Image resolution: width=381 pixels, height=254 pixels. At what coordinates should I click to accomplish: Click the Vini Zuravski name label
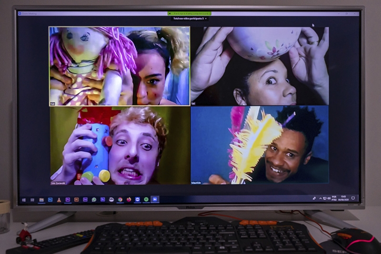(x=58, y=183)
